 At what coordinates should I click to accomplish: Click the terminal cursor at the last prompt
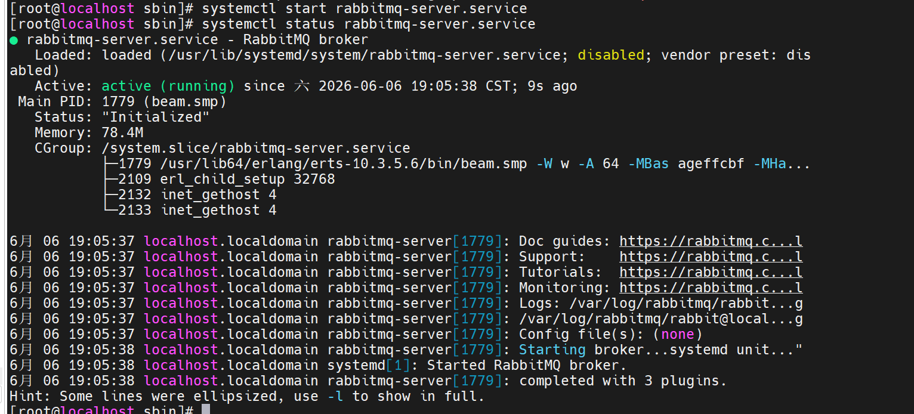(x=206, y=409)
